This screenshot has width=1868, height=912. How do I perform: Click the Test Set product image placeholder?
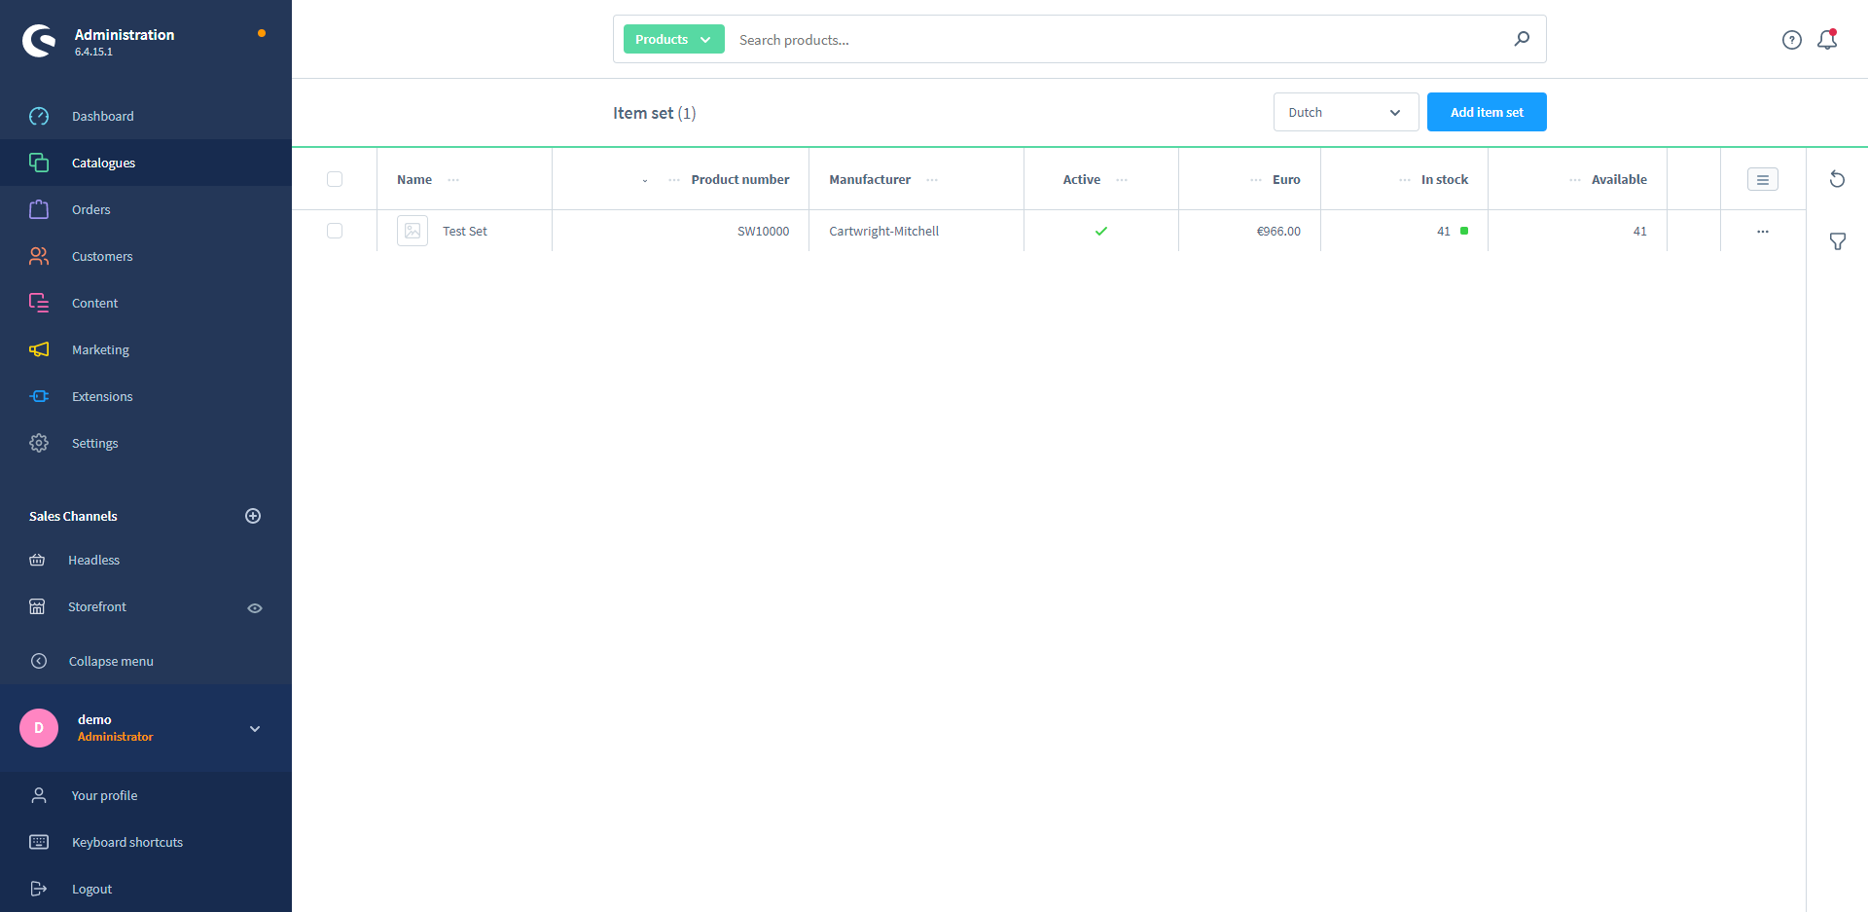coord(413,231)
